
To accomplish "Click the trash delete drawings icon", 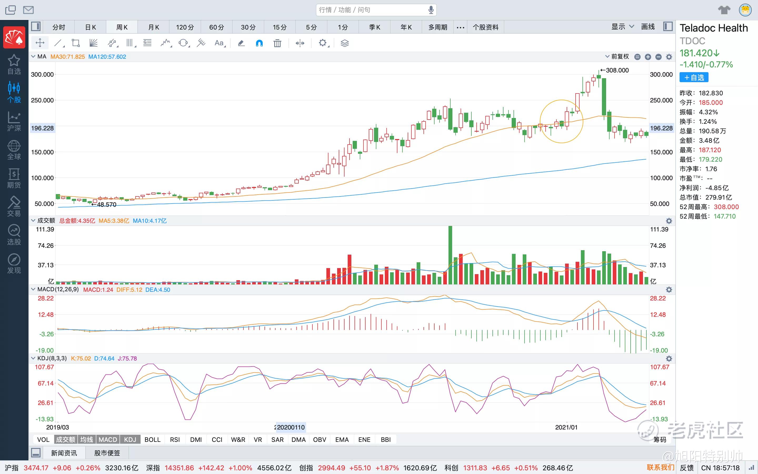I will click(x=277, y=43).
